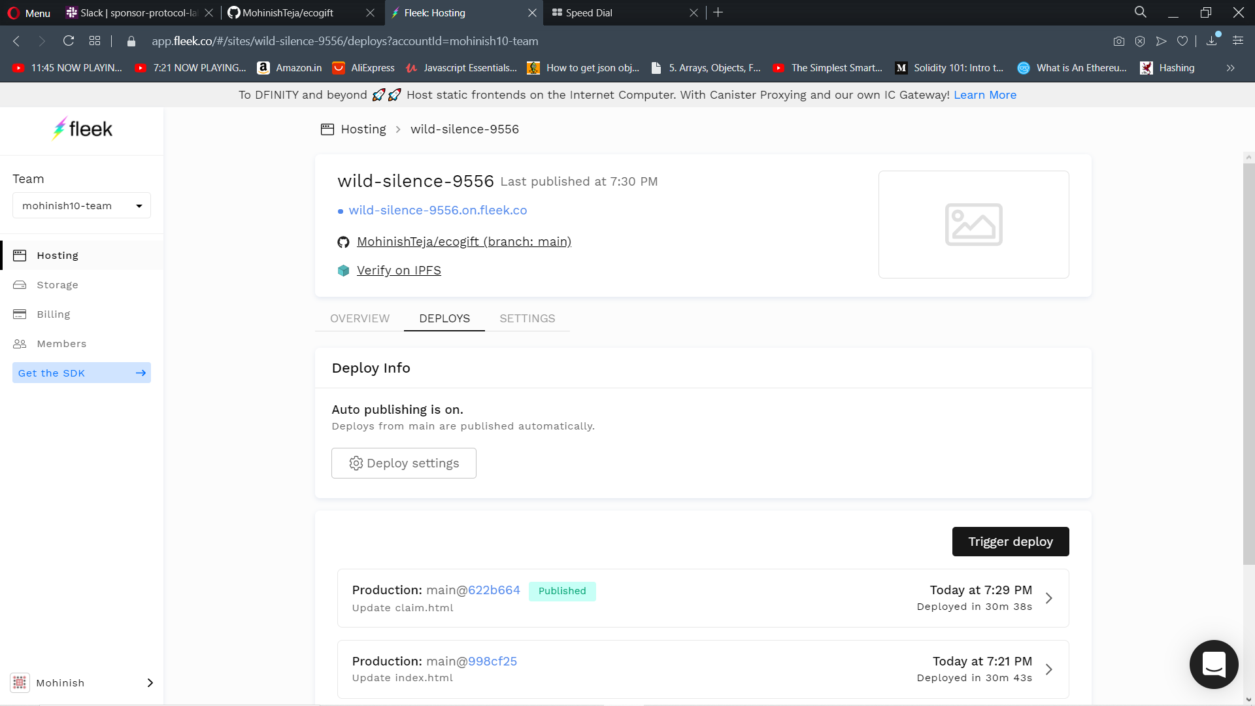Screen dimensions: 1255x706
Task: Click the Opera snapshot camera icon
Action: tap(1119, 41)
